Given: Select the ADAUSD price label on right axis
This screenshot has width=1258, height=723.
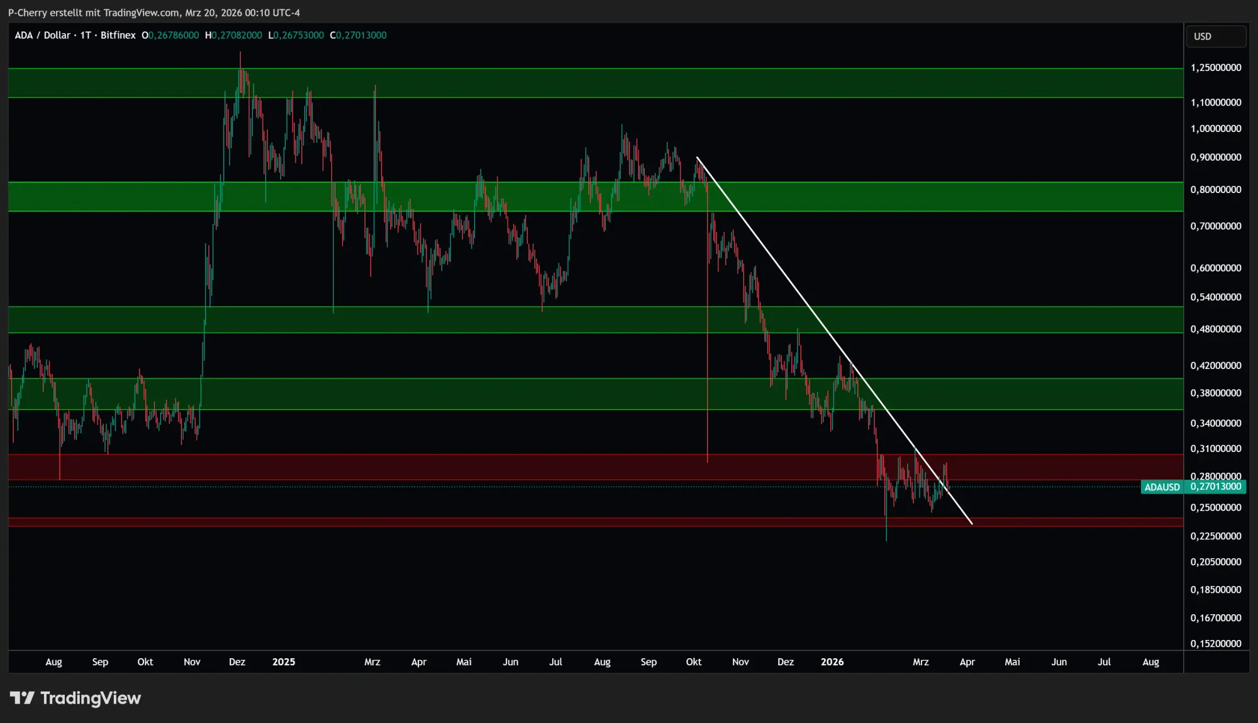Looking at the screenshot, I should (1162, 487).
